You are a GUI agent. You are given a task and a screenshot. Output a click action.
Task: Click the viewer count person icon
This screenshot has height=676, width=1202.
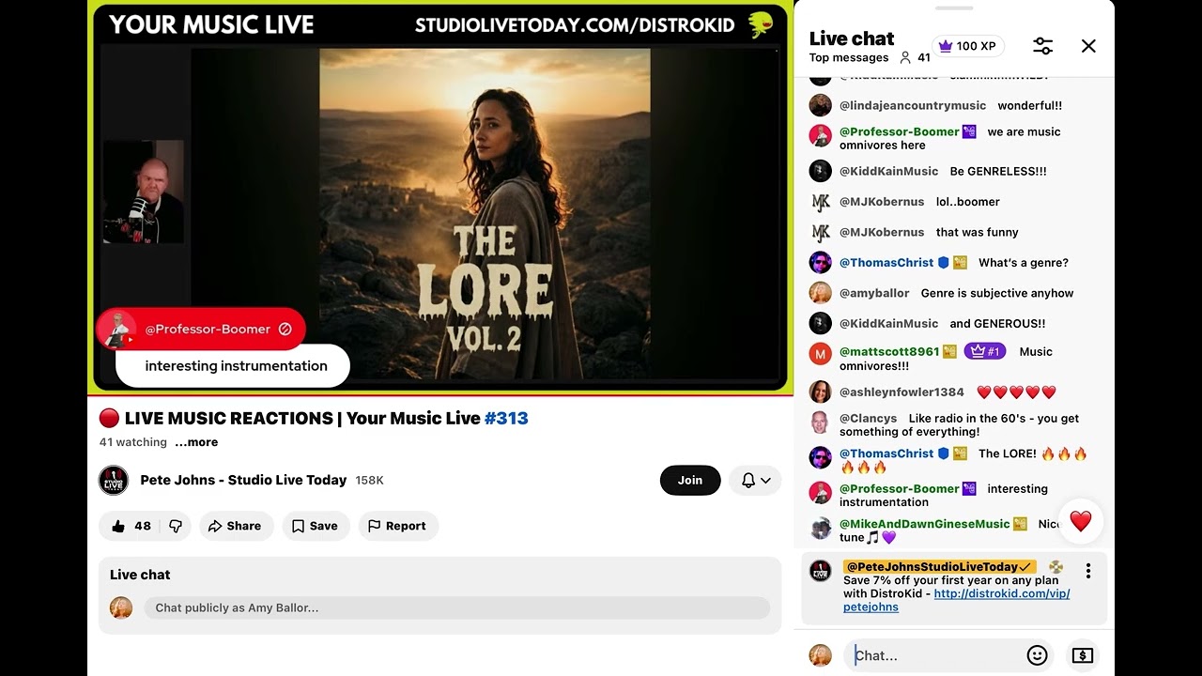[905, 57]
